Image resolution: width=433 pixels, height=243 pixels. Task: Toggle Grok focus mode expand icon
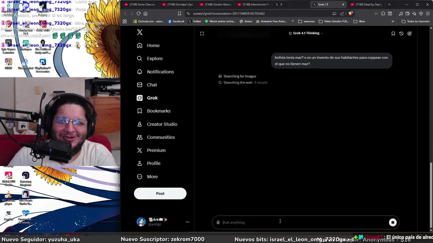point(202,33)
